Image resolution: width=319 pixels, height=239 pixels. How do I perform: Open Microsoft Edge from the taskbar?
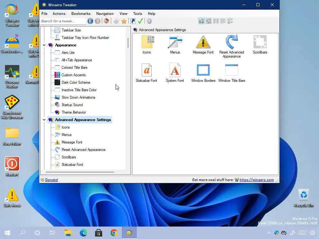click(x=83, y=233)
